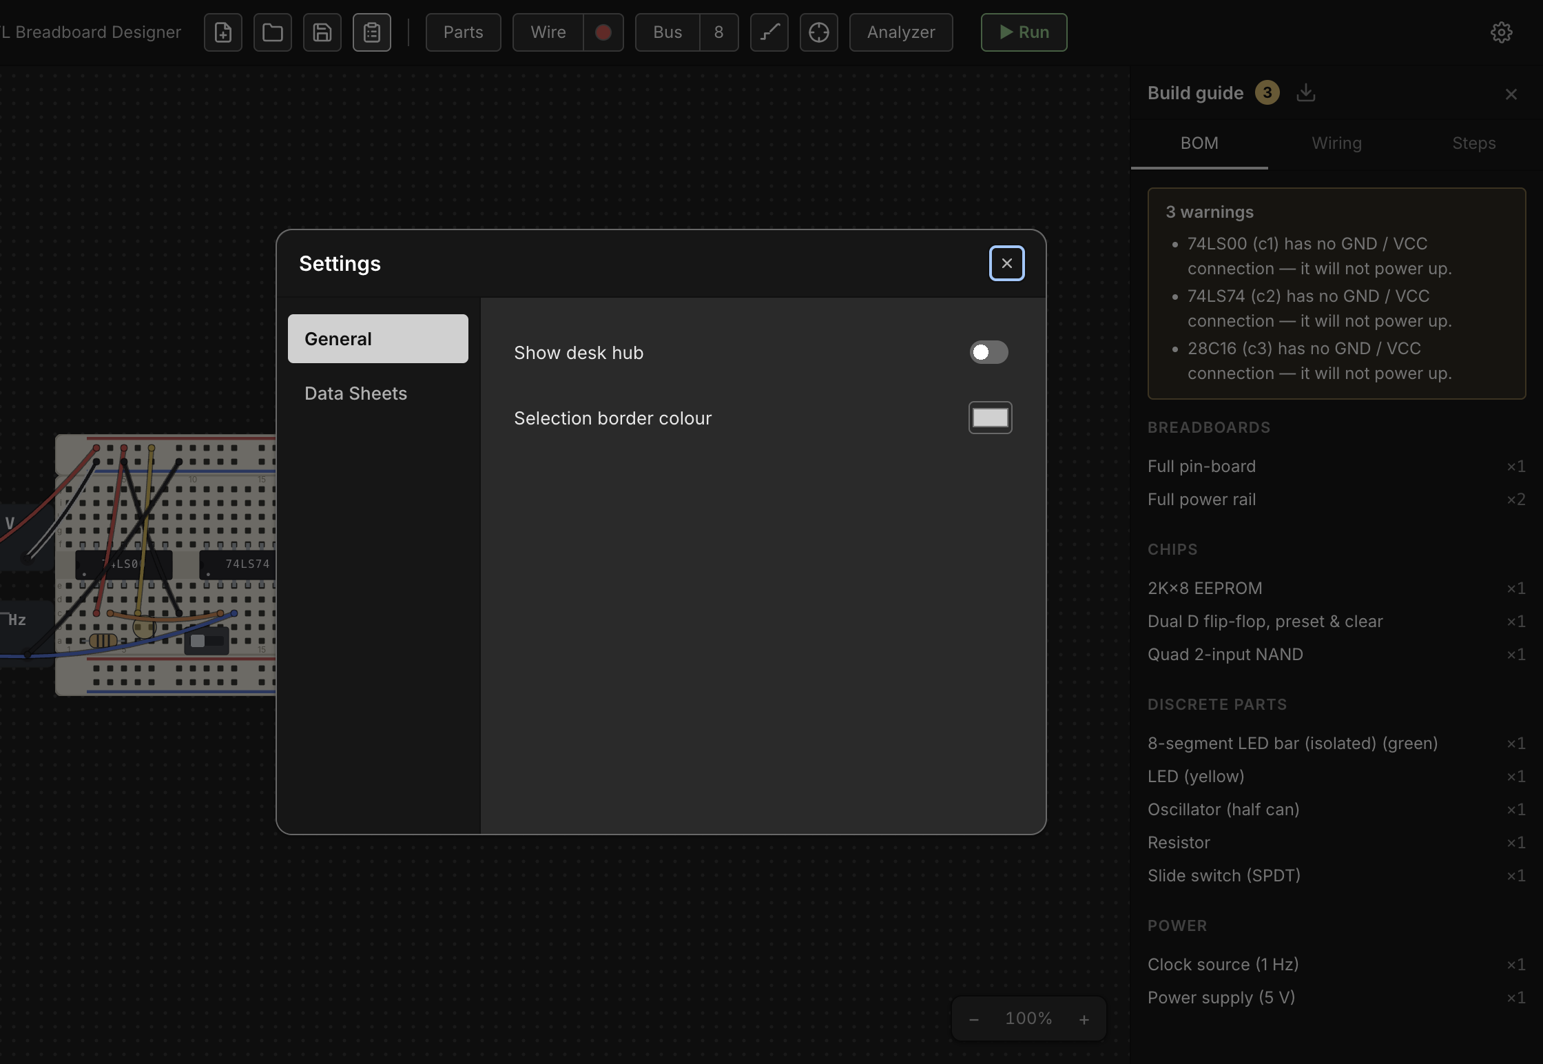Toggle Show desk hub switch
1543x1064 pixels.
[x=989, y=352]
